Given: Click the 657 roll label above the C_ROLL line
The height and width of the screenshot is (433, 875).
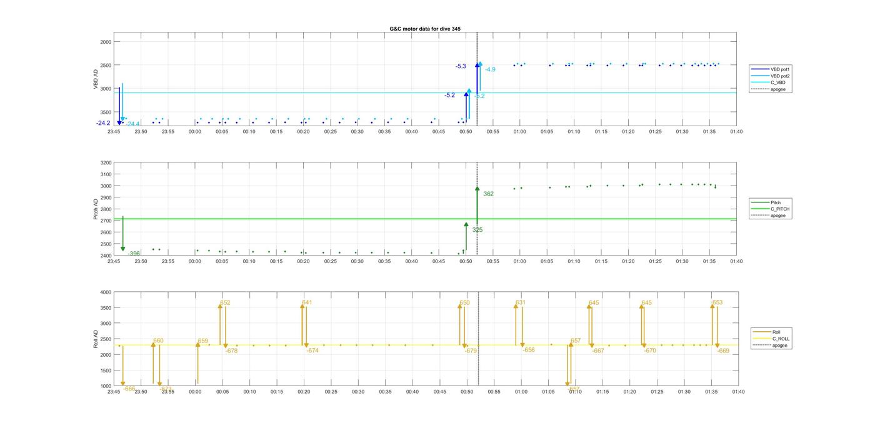Looking at the screenshot, I should pyautogui.click(x=576, y=341).
